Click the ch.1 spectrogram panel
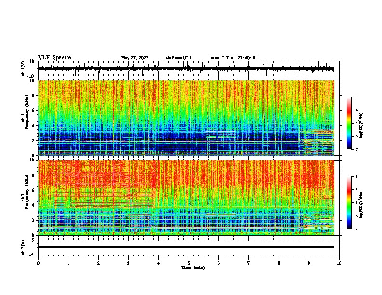382x295 pixels. 186,118
